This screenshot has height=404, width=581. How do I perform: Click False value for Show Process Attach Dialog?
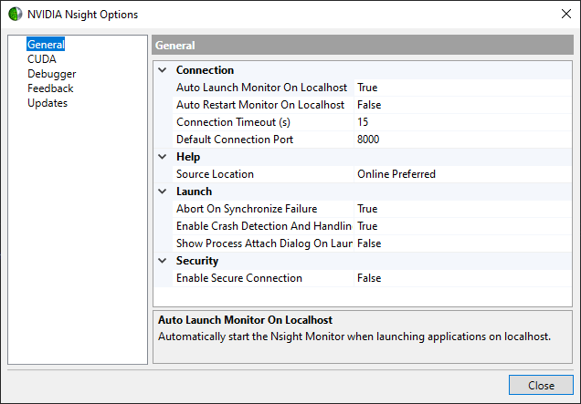(463, 243)
